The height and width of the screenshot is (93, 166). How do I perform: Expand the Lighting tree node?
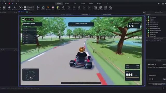[x=147, y=21]
